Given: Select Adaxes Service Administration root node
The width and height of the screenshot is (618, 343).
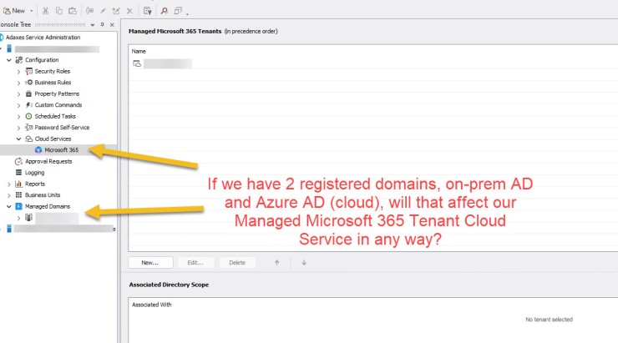Looking at the screenshot, I should [43, 38].
